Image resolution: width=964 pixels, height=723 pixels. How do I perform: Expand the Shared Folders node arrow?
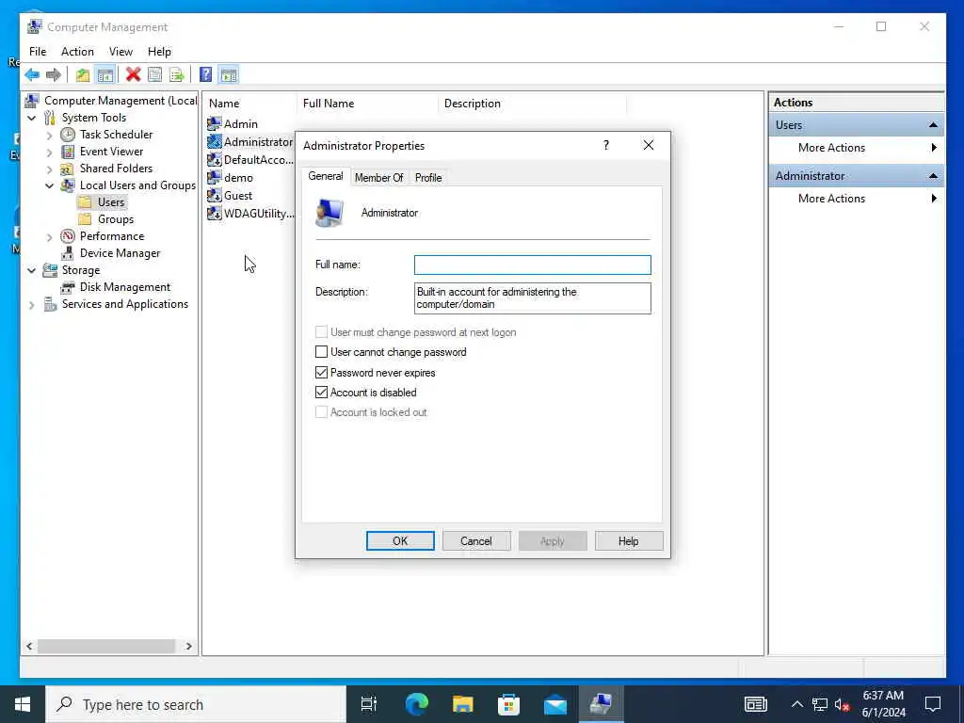(49, 169)
